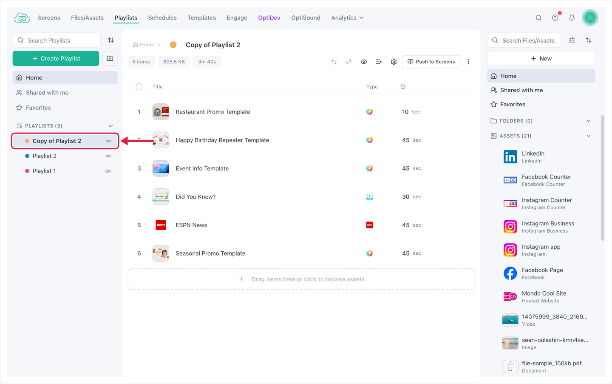Open the help question mark icon
This screenshot has width=612, height=384.
pos(555,17)
